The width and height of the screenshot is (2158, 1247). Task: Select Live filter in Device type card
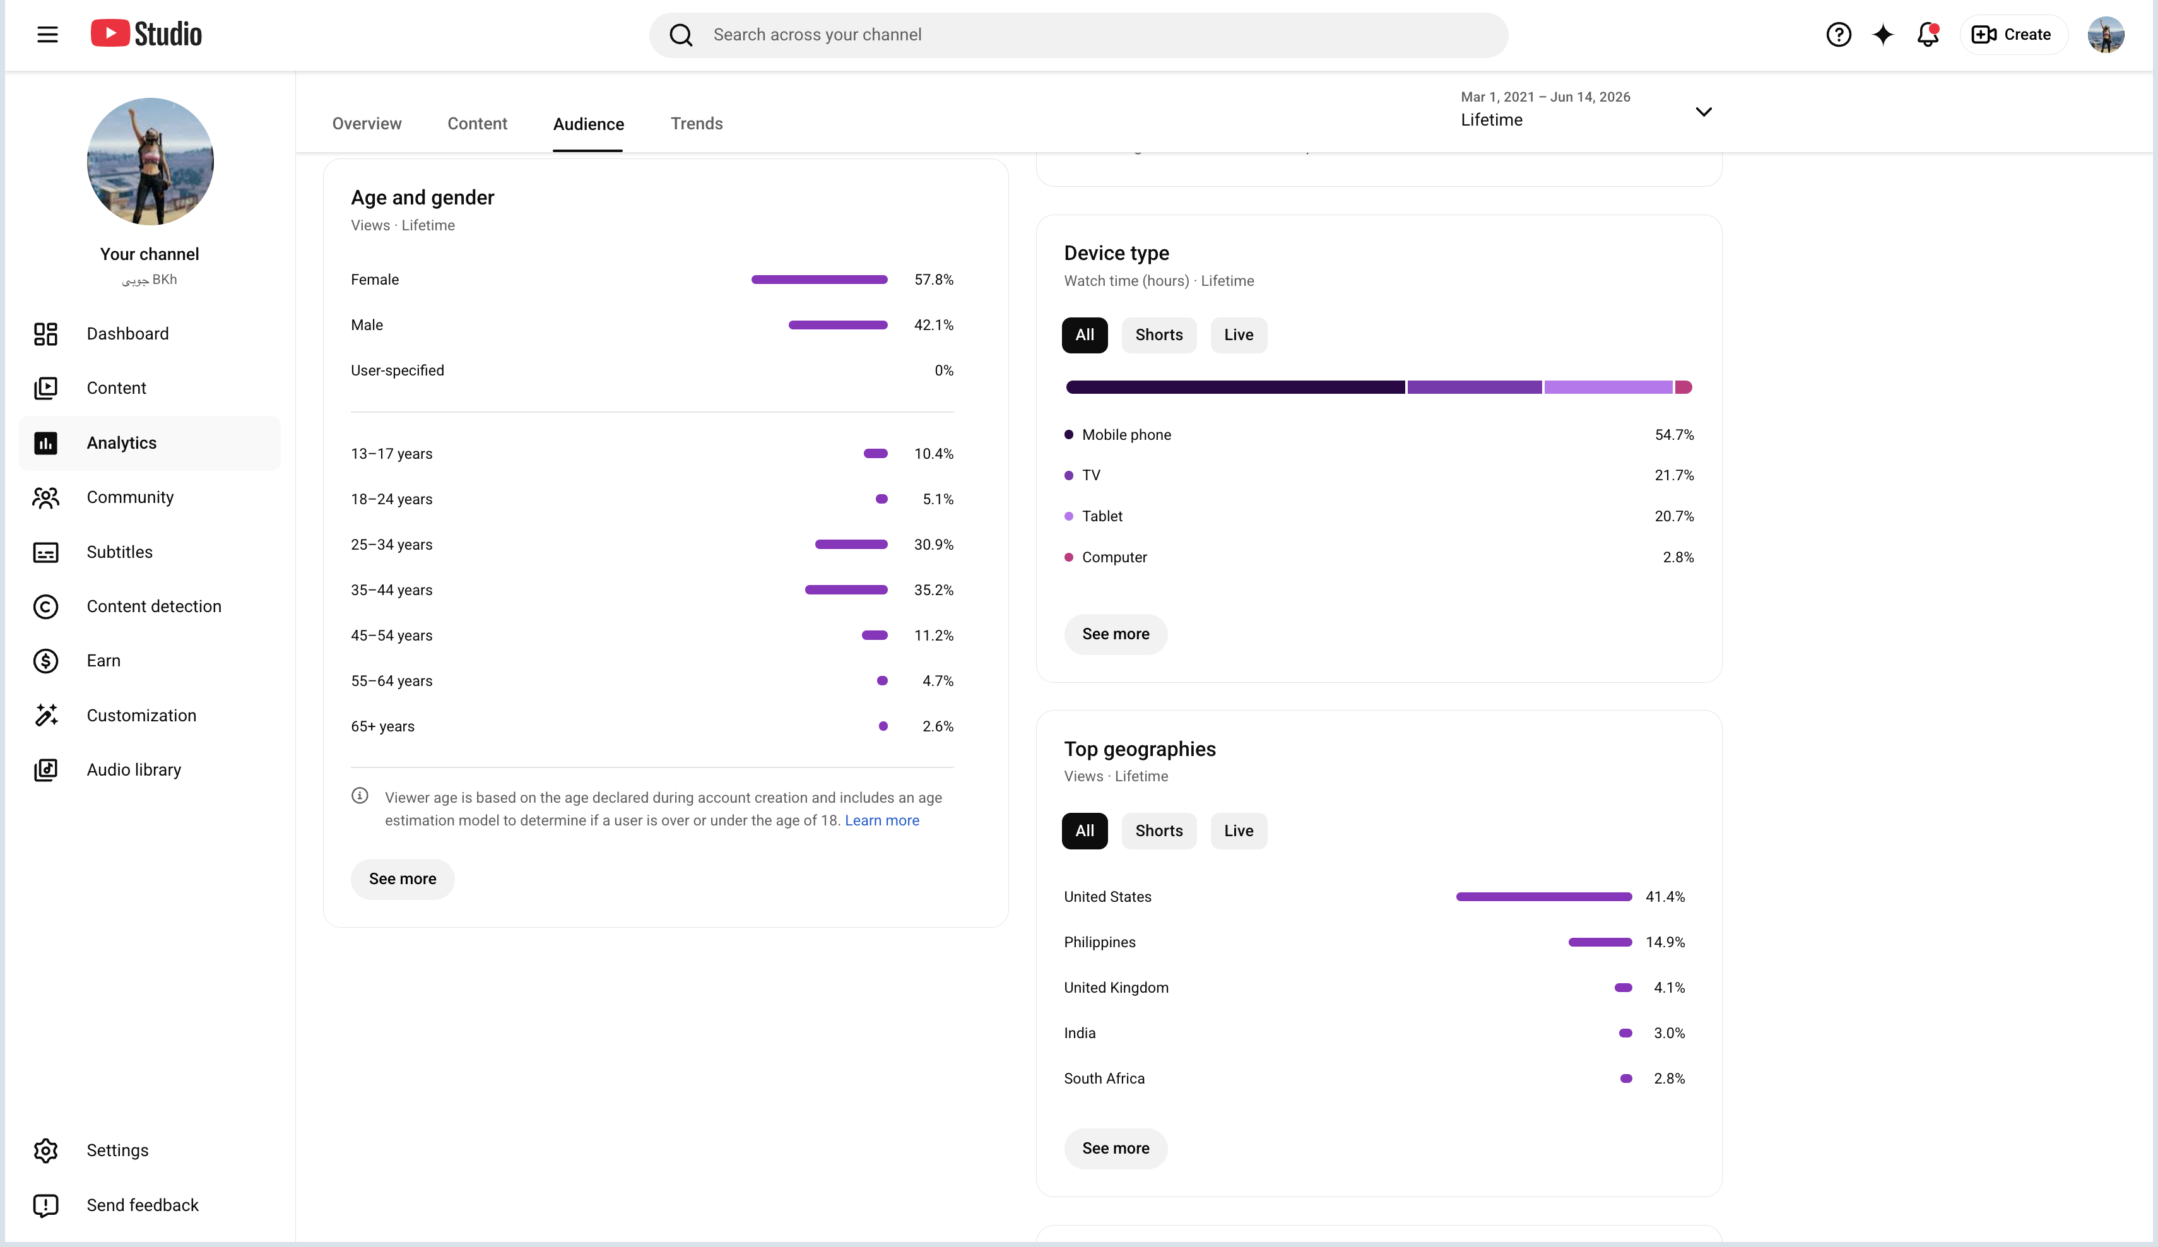1238,335
